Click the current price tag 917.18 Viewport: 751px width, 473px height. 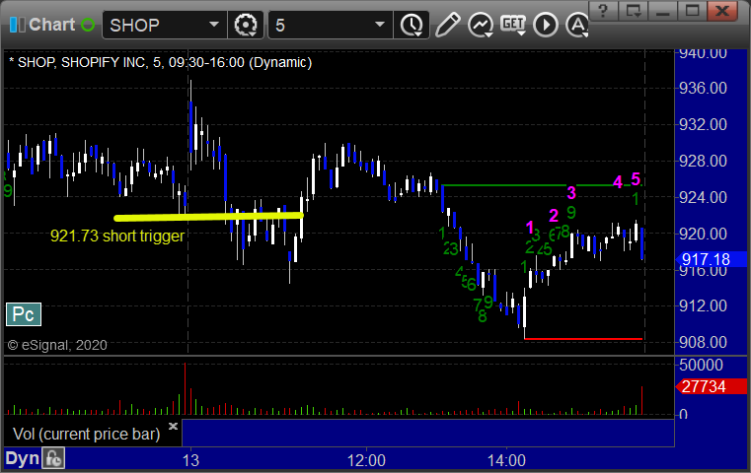pyautogui.click(x=712, y=260)
